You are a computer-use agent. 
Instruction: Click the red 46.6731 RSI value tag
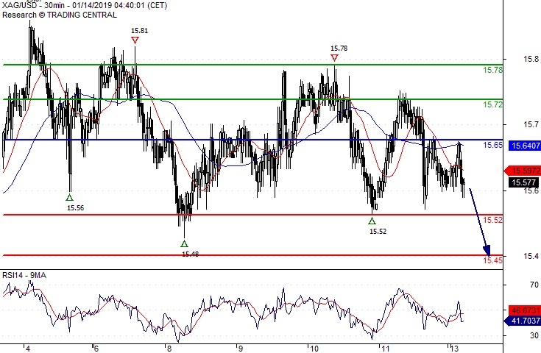(523, 310)
